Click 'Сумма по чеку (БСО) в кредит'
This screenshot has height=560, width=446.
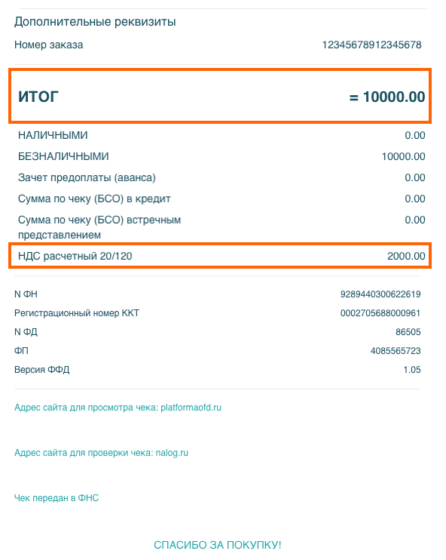click(x=94, y=198)
